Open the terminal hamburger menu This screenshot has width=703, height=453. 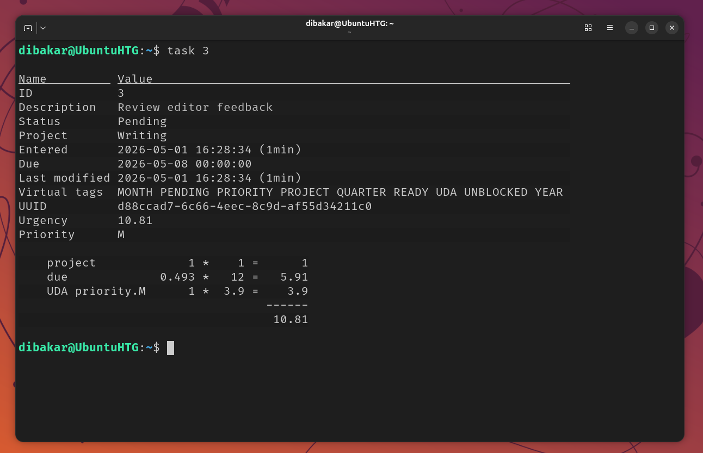click(x=610, y=28)
